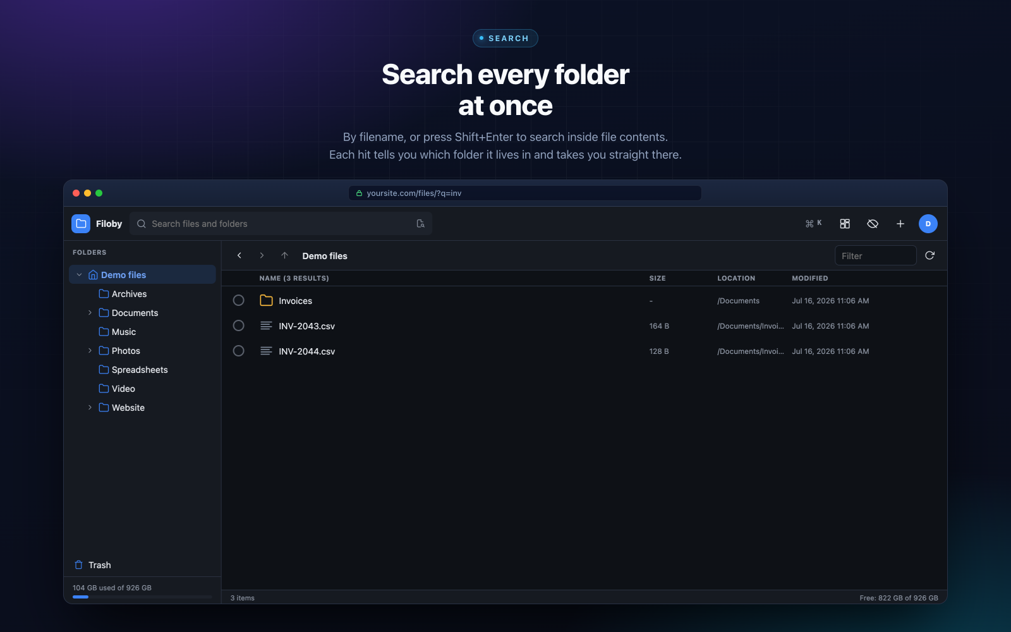Collapse the Demo files tree node

[x=79, y=275]
